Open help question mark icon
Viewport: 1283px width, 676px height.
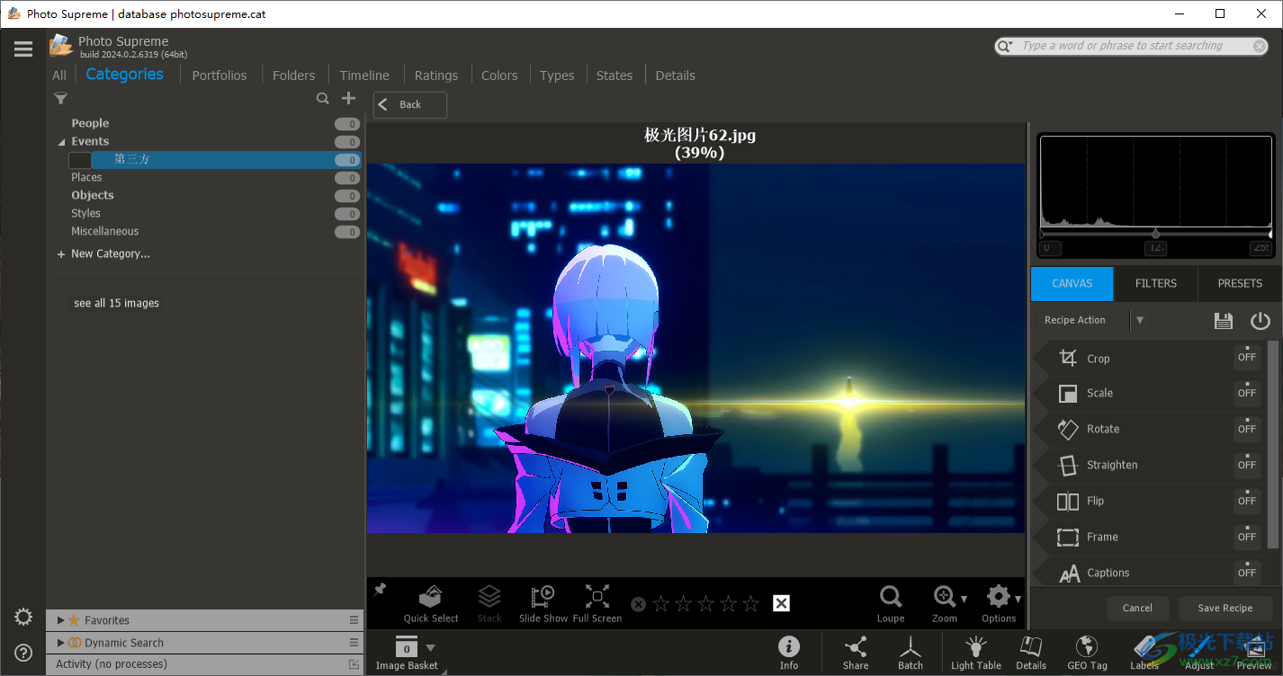pyautogui.click(x=23, y=653)
